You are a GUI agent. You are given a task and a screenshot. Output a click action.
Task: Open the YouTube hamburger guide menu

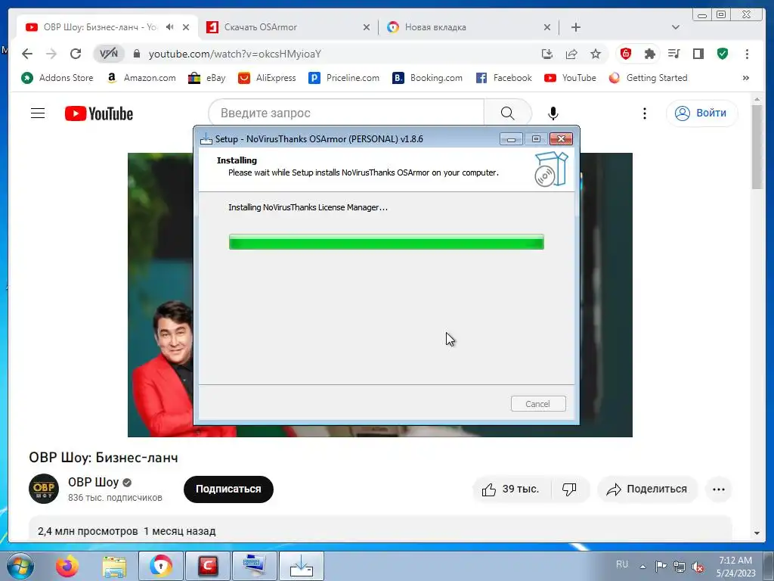pyautogui.click(x=38, y=113)
